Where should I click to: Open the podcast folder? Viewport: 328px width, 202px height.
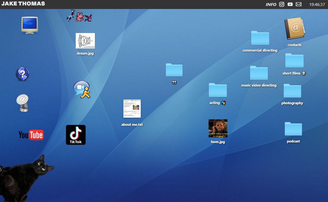click(x=293, y=129)
